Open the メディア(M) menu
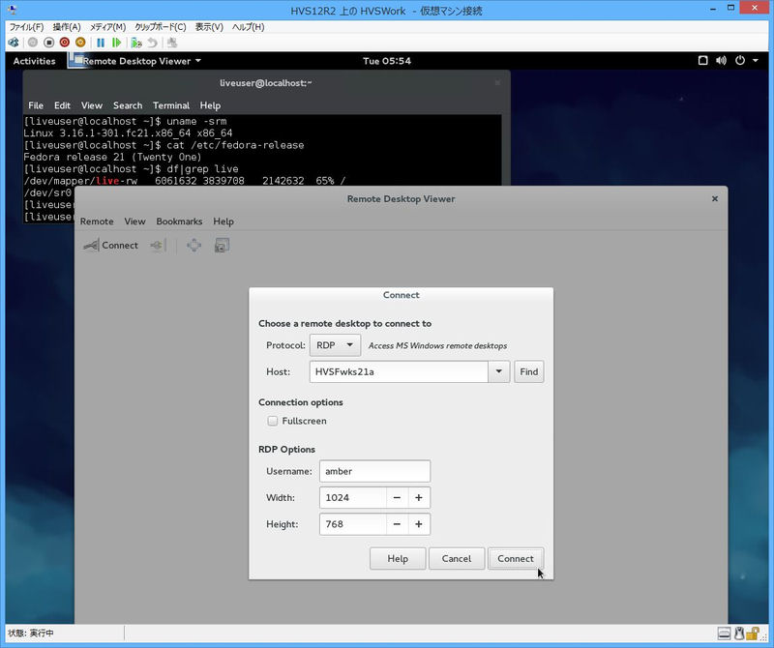 (107, 27)
